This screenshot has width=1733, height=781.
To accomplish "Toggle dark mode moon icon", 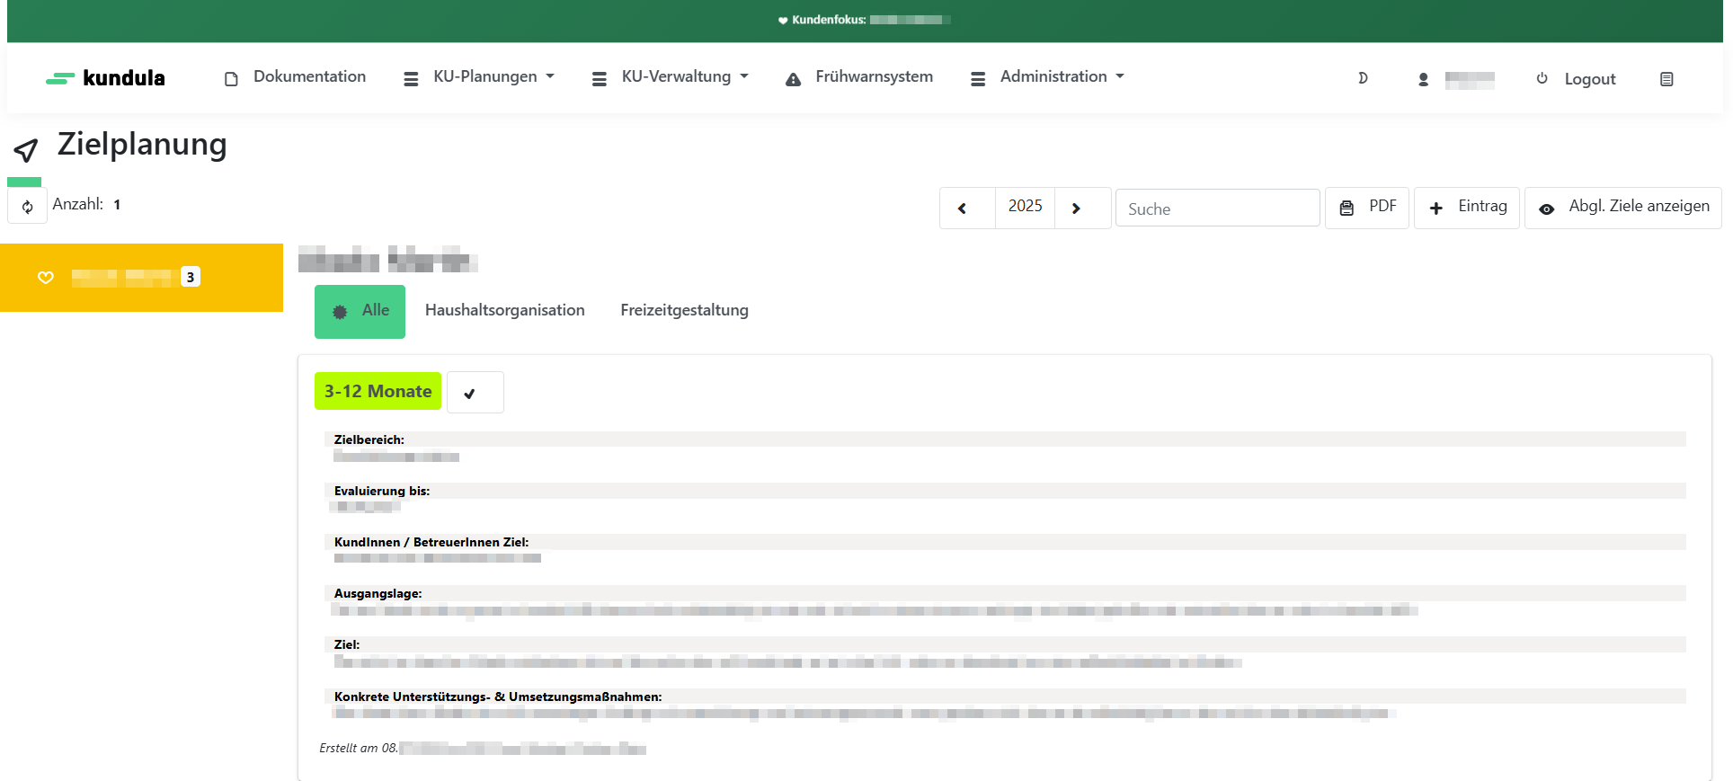I will 1363,78.
